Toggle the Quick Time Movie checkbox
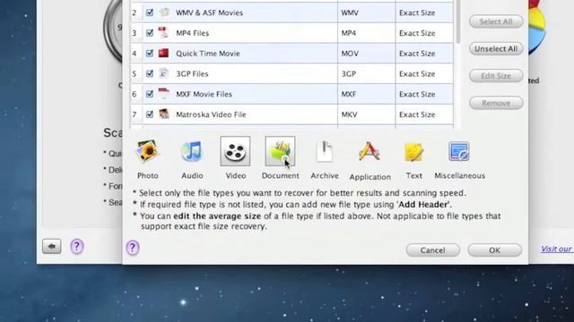 (150, 54)
